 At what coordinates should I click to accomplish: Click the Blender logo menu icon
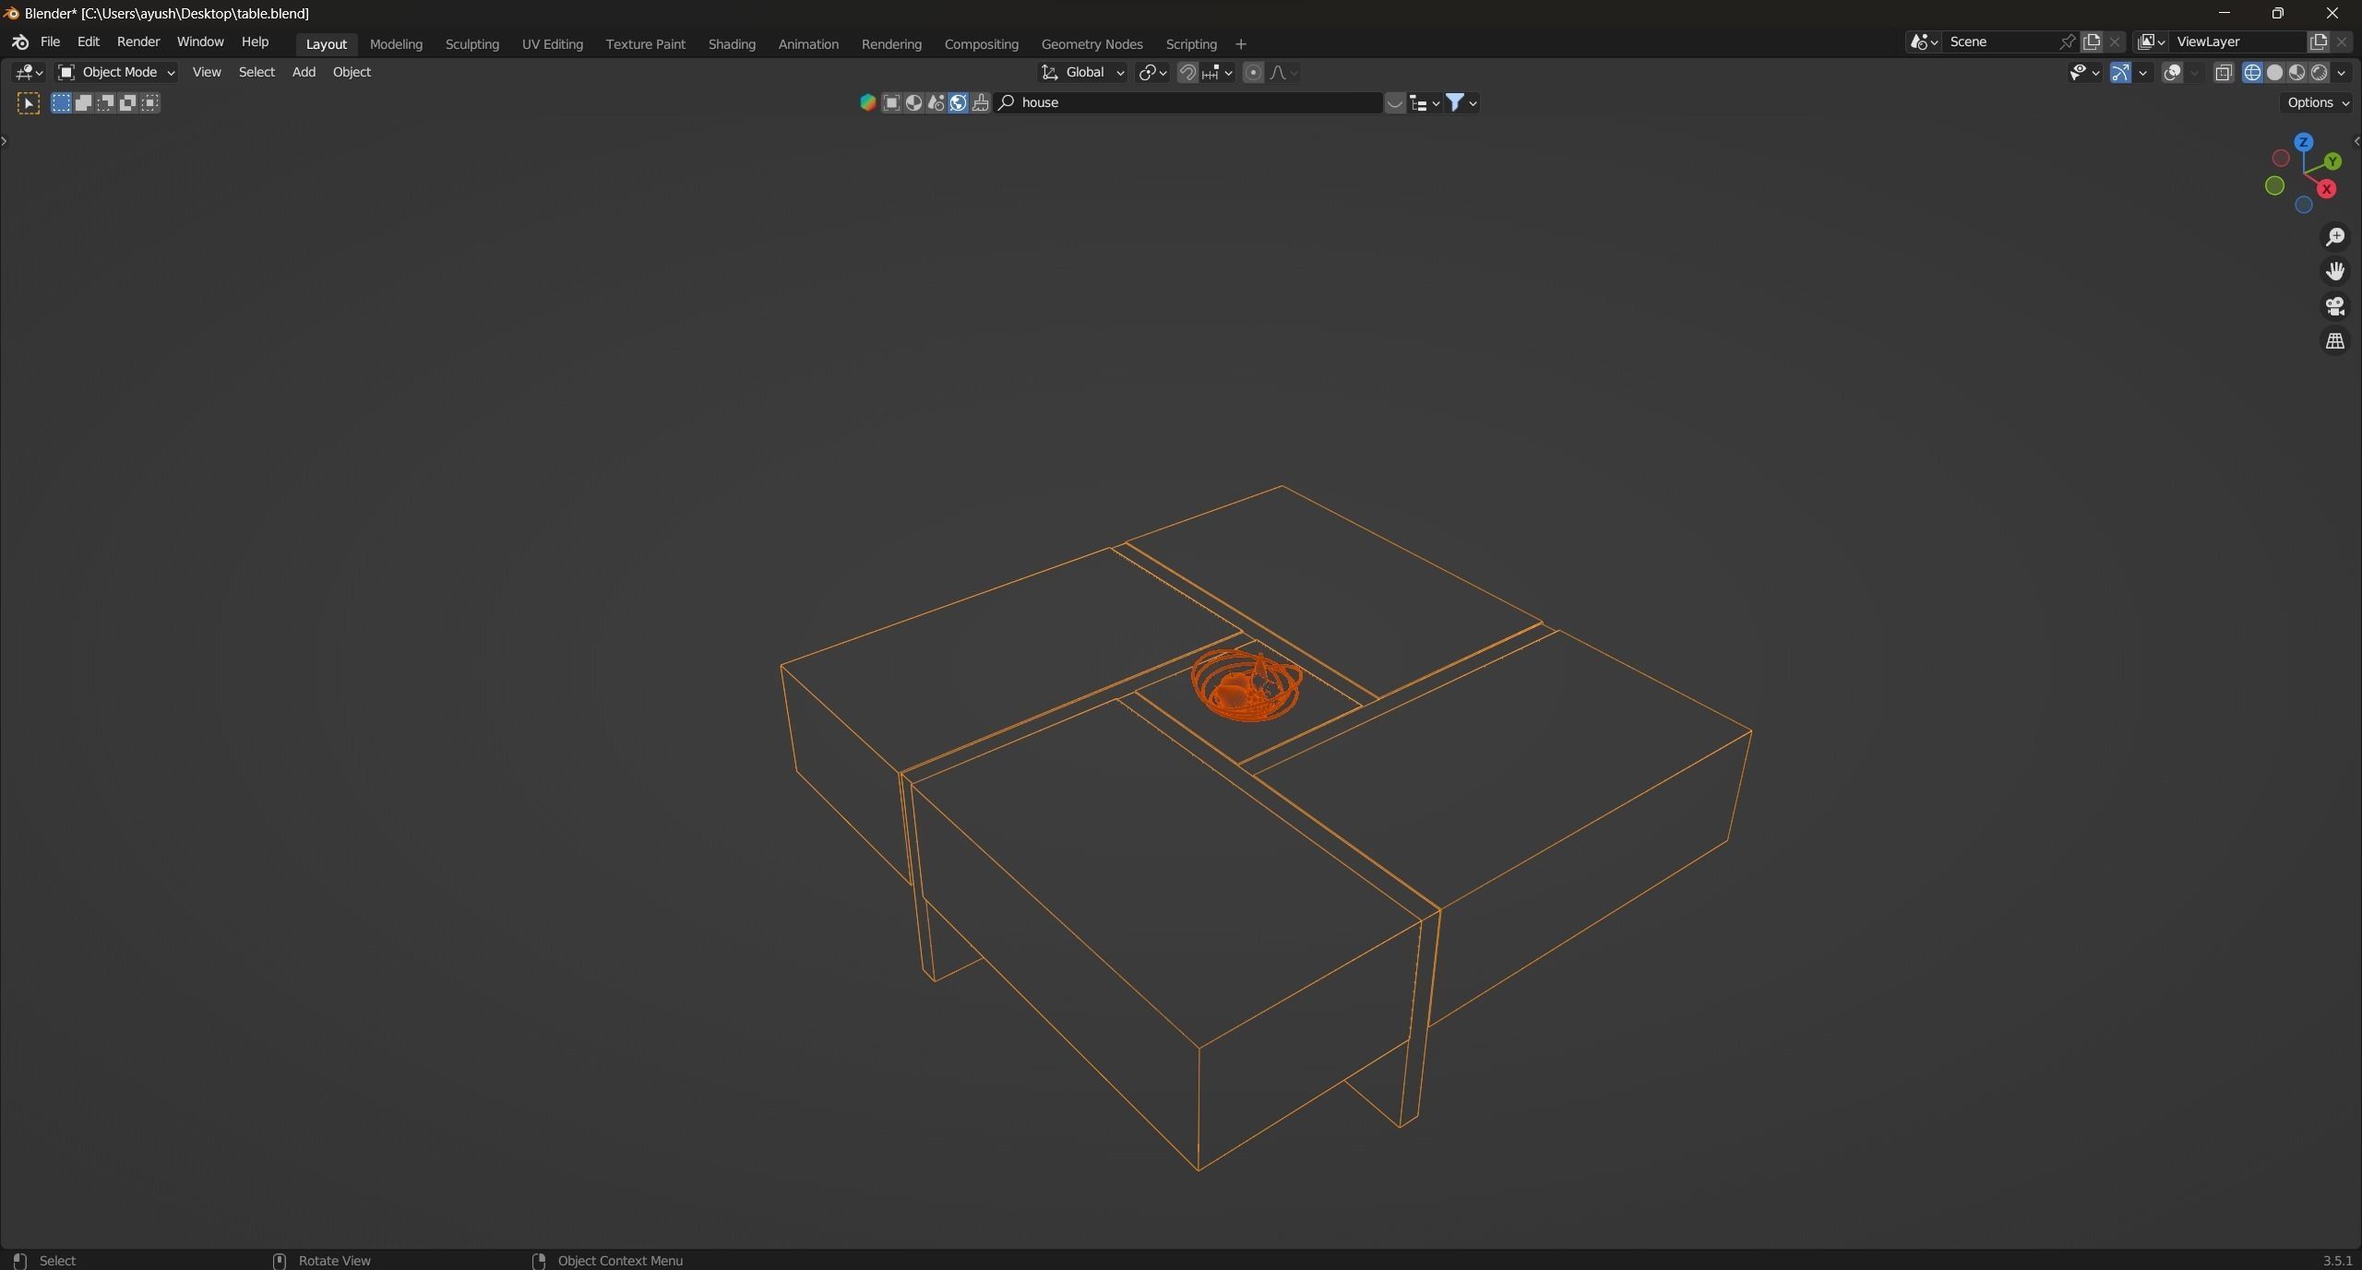[x=20, y=42]
